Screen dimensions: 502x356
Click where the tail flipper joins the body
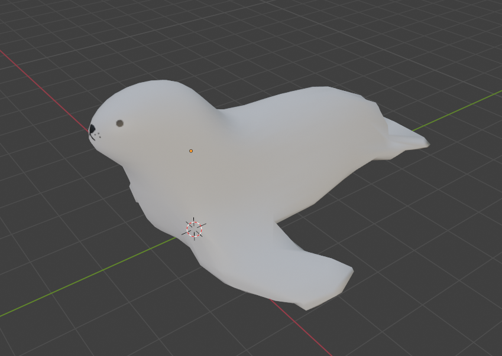tap(384, 134)
